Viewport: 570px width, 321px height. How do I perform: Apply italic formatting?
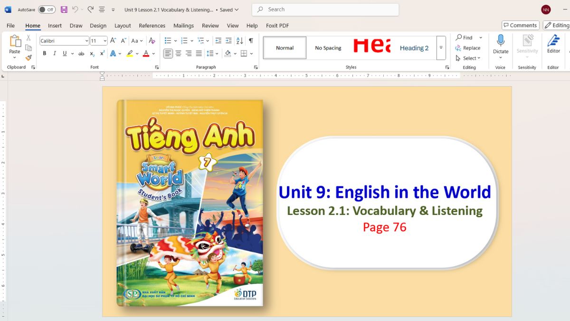coord(55,53)
